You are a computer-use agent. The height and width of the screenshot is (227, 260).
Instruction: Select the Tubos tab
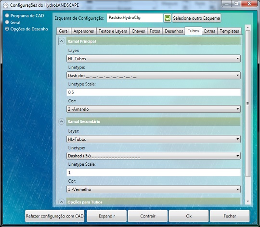pos(194,31)
